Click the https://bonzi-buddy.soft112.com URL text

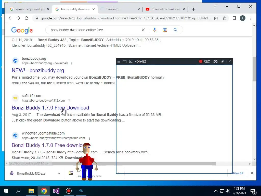pos(43,101)
